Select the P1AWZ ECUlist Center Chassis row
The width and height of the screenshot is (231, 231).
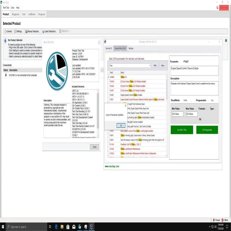click(x=137, y=81)
